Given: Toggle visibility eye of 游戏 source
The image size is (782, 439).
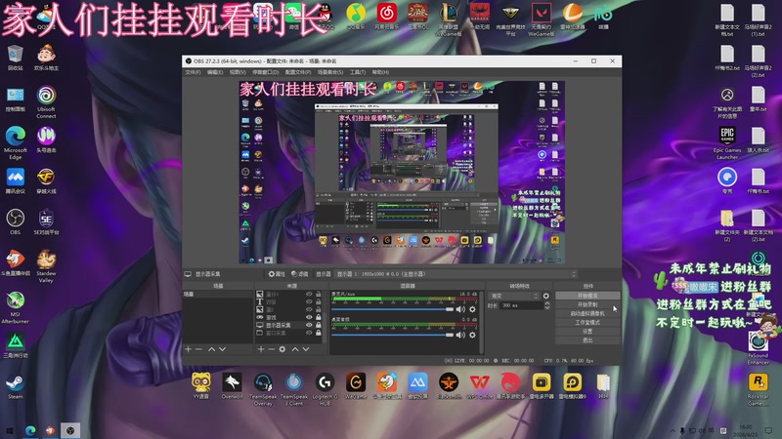Looking at the screenshot, I should tap(309, 317).
